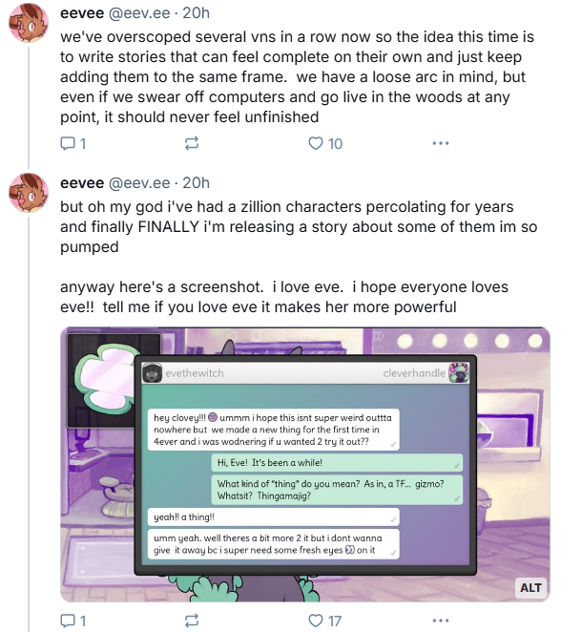Open @eev.ee handle on second post

click(x=139, y=183)
